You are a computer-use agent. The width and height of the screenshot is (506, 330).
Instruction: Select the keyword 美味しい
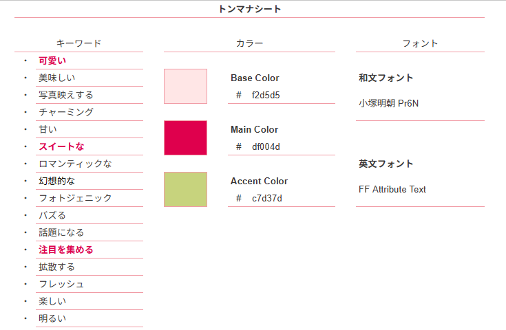[x=57, y=78]
